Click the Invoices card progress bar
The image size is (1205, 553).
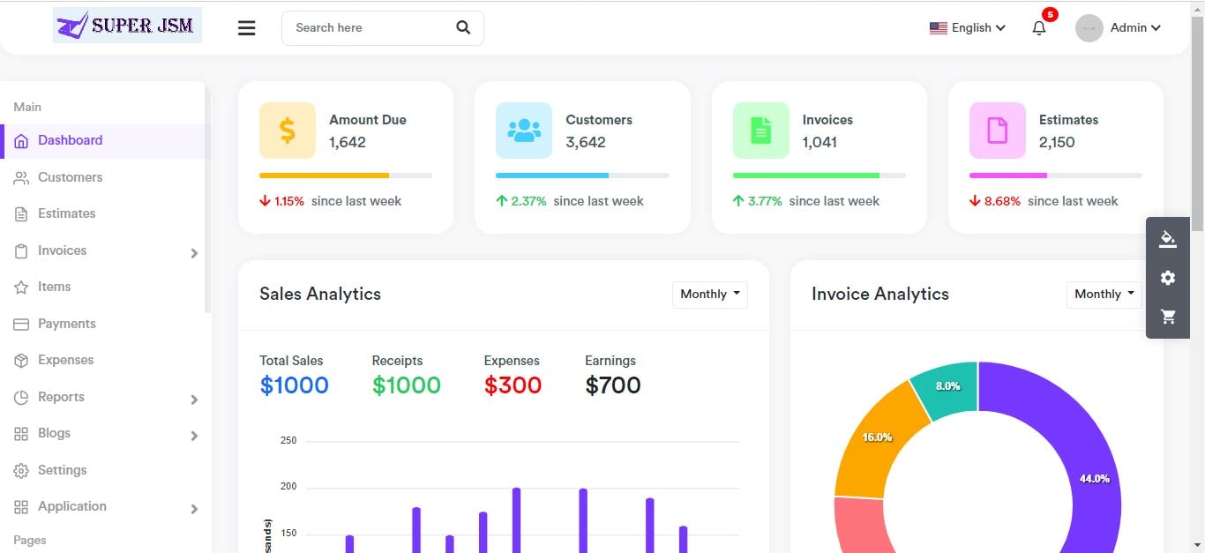tap(820, 176)
